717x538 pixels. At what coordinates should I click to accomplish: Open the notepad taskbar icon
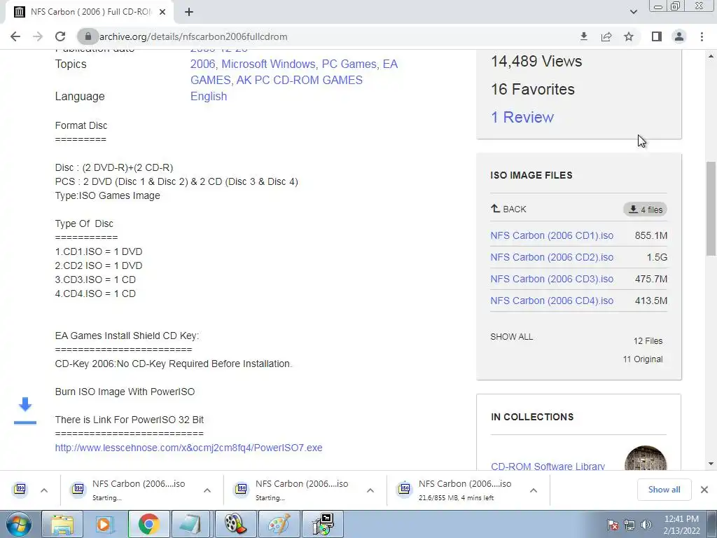tap(192, 524)
